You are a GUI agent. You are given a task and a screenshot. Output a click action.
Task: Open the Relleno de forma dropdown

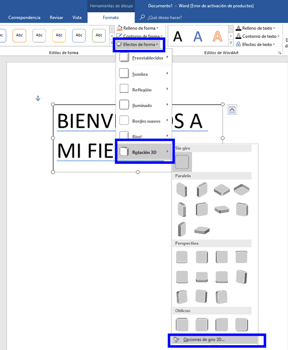tap(138, 28)
